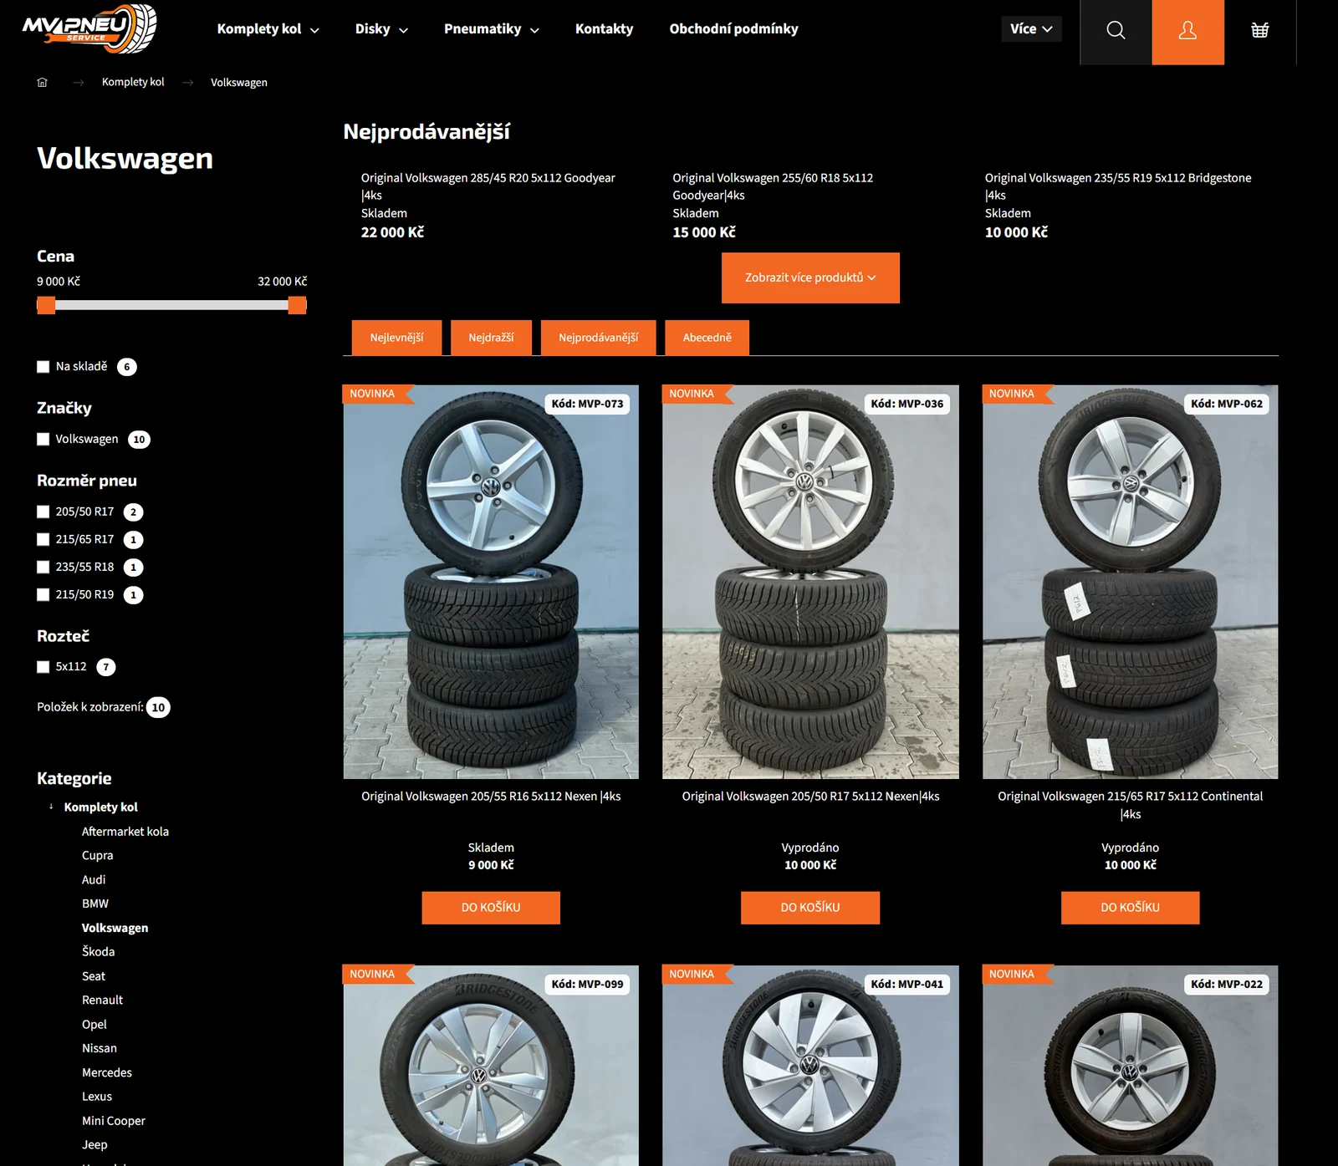Viewport: 1338px width, 1166px height.
Task: Expand Zobrazit více produktů
Action: [810, 277]
